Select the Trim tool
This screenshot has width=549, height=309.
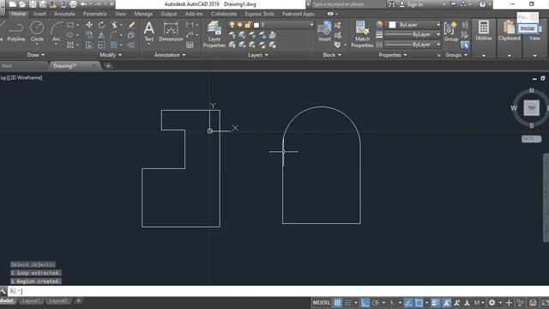(114, 25)
